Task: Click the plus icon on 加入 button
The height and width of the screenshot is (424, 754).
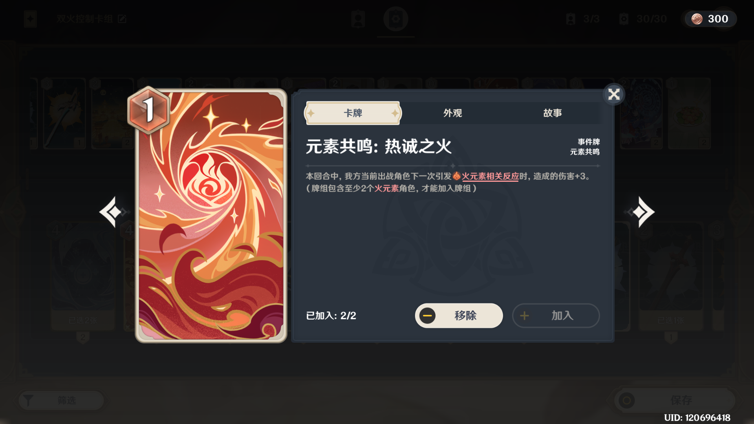Action: pyautogui.click(x=524, y=316)
